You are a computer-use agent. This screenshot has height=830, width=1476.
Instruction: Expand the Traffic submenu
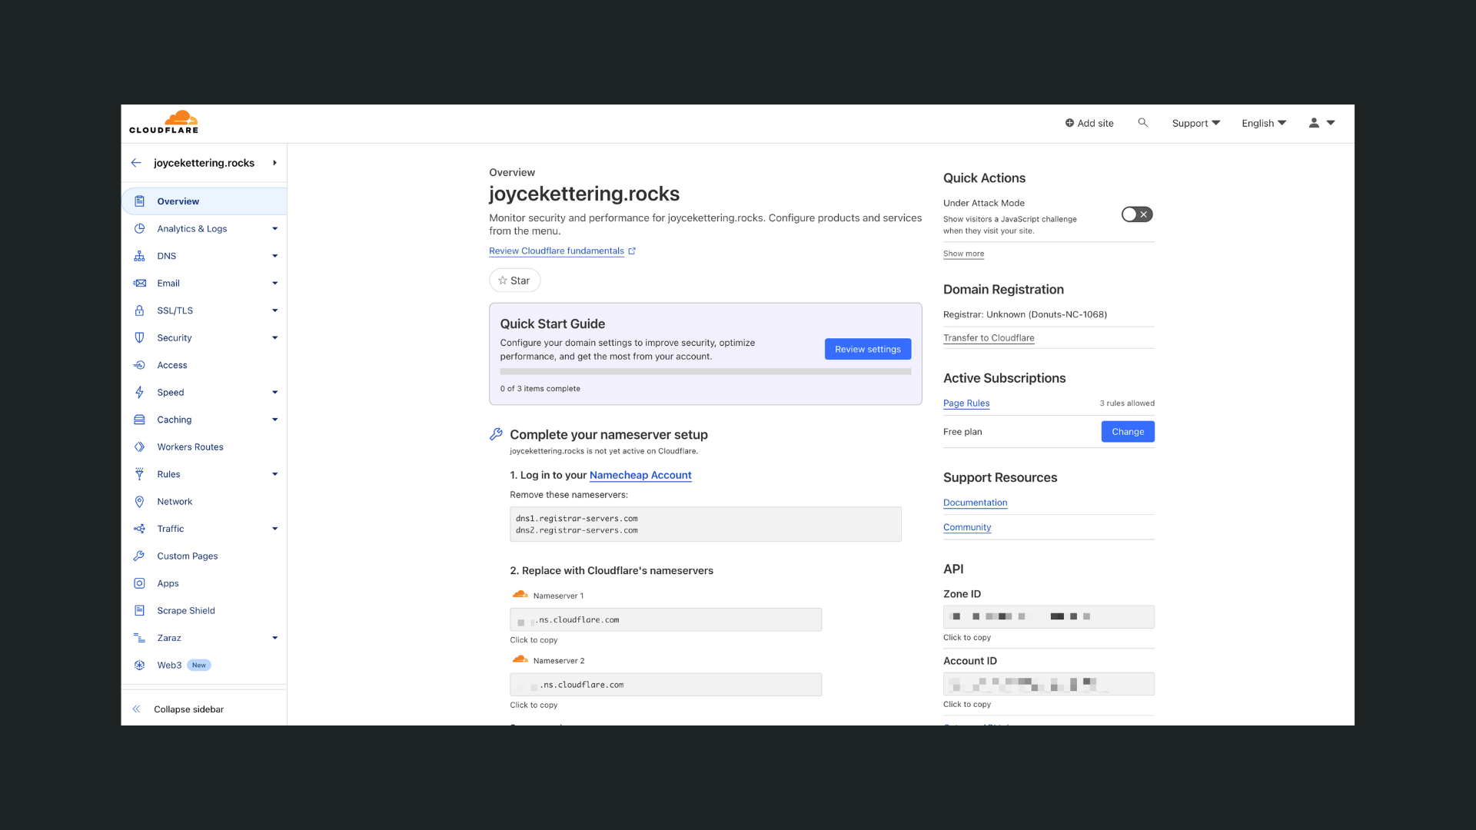274,529
